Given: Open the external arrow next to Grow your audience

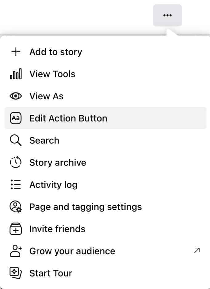Looking at the screenshot, I should 197,251.
